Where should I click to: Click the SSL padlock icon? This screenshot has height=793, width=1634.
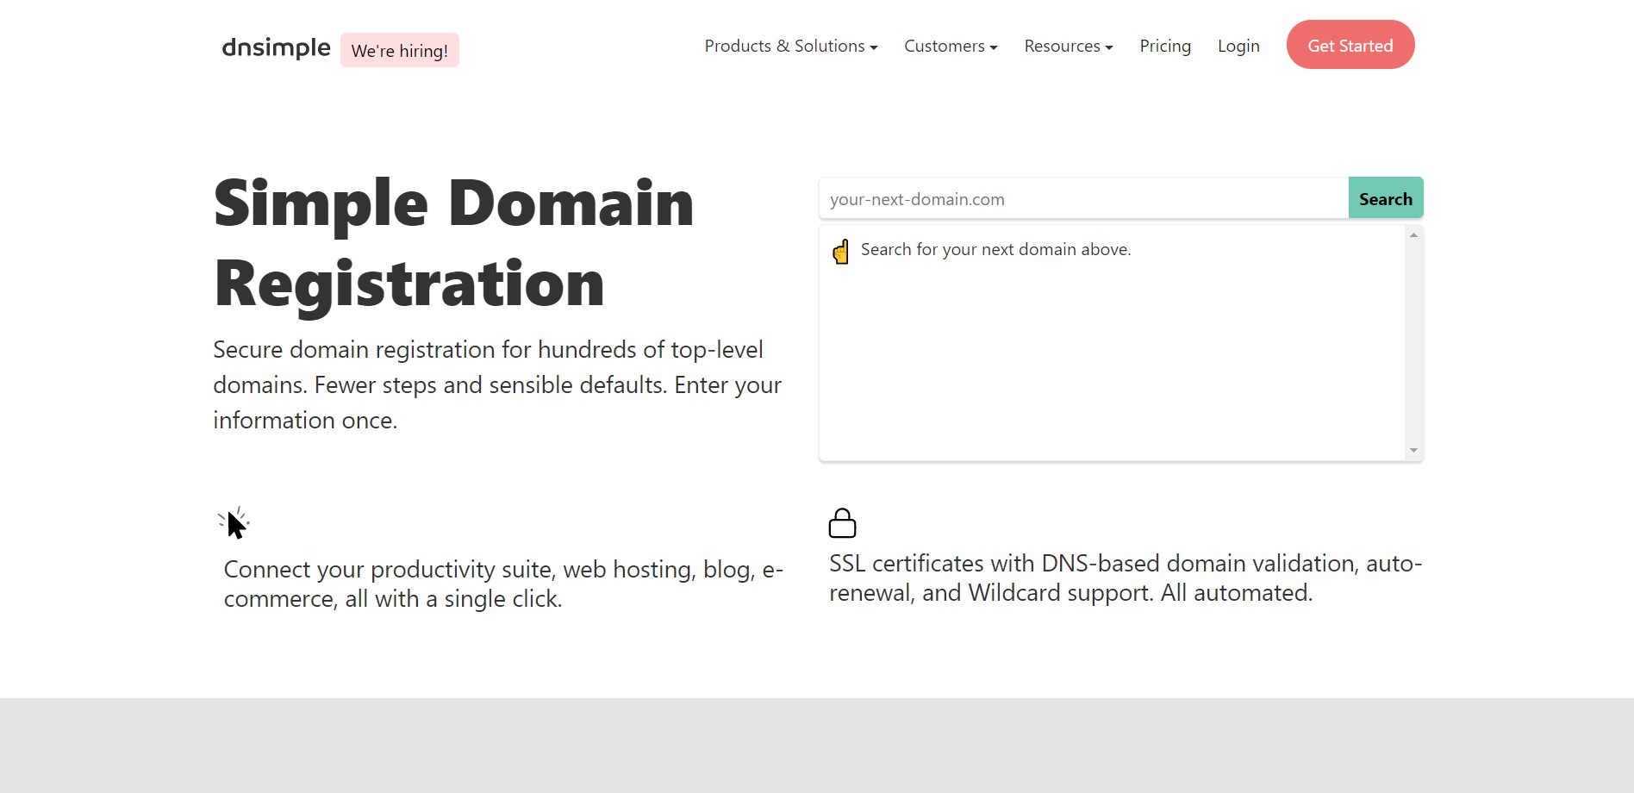tap(842, 522)
